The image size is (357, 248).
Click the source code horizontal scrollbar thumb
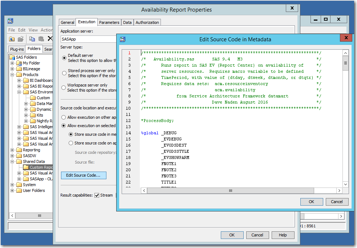tap(230, 190)
